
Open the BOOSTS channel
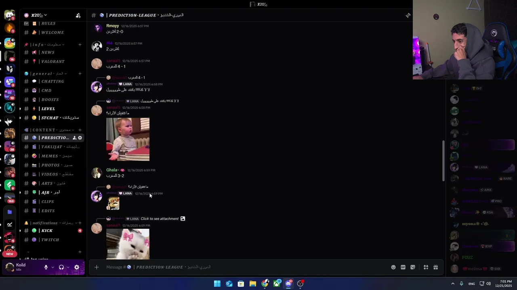click(x=53, y=99)
